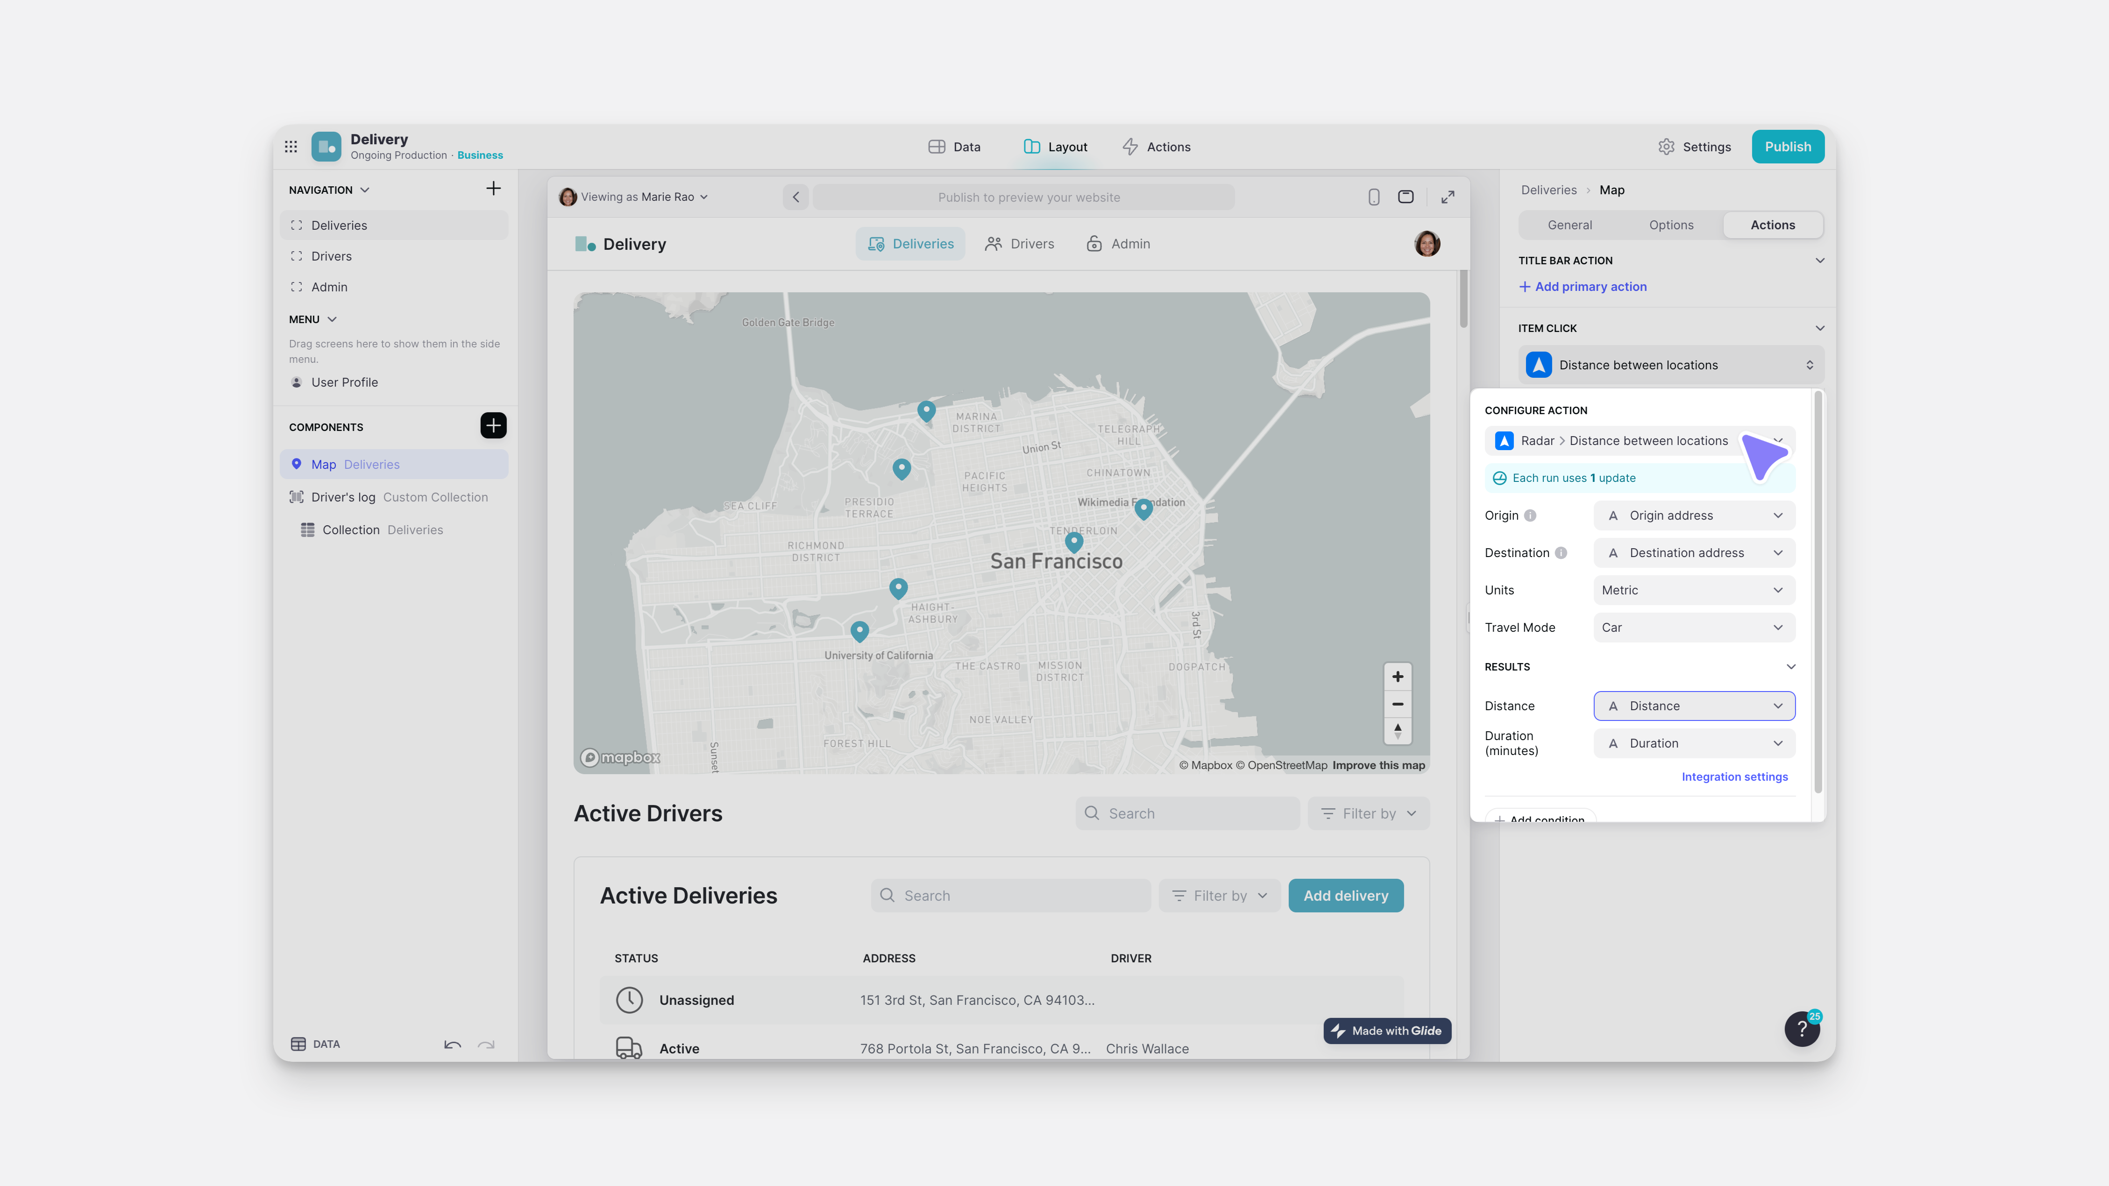Collapse the ITEM CLICK section
Screen dimensions: 2109x1186
pos(1819,327)
